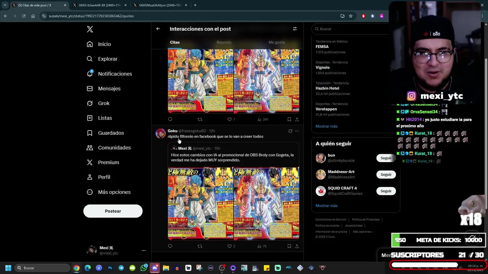Like the first quote showing 7 likes
The height and width of the screenshot is (274, 488).
pos(231,119)
